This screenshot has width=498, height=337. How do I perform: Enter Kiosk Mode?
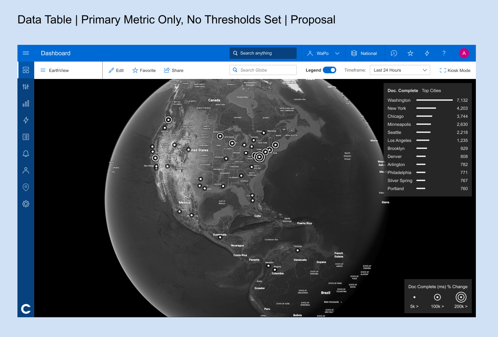[455, 70]
